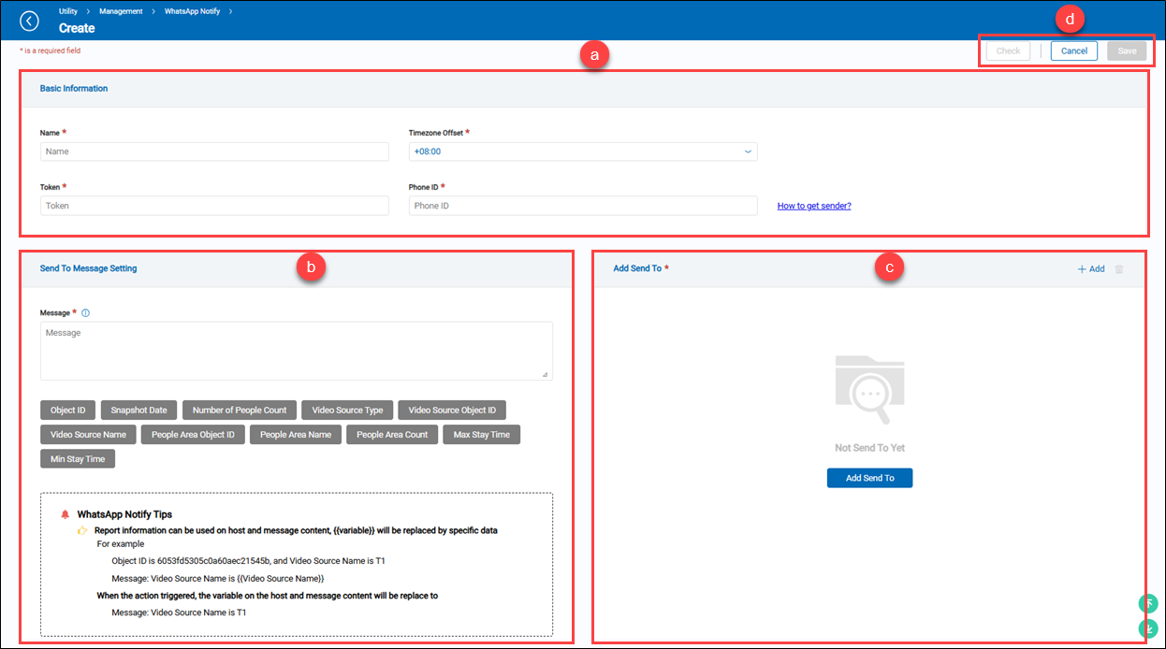The height and width of the screenshot is (649, 1166).
Task: Navigate to WhatsApp Notify breadcrumb
Action: click(192, 11)
